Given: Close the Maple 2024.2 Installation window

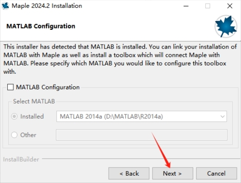Looking at the screenshot, I should 230,6.
